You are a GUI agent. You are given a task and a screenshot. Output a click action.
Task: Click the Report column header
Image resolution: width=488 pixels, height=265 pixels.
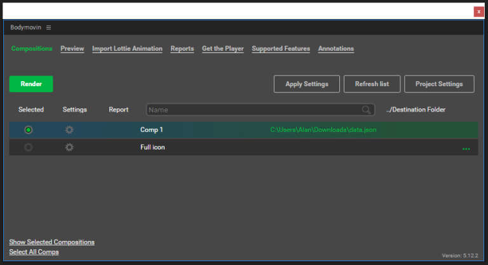(119, 110)
